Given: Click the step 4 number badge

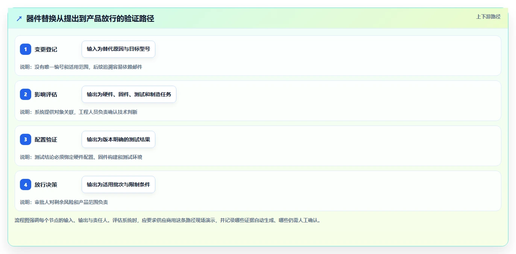Looking at the screenshot, I should coord(26,184).
